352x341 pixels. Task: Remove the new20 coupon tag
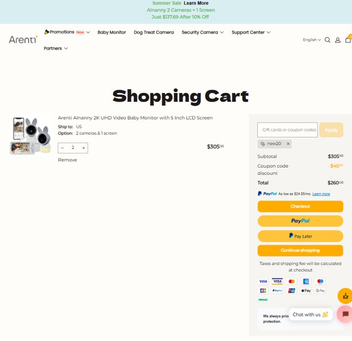coord(288,144)
